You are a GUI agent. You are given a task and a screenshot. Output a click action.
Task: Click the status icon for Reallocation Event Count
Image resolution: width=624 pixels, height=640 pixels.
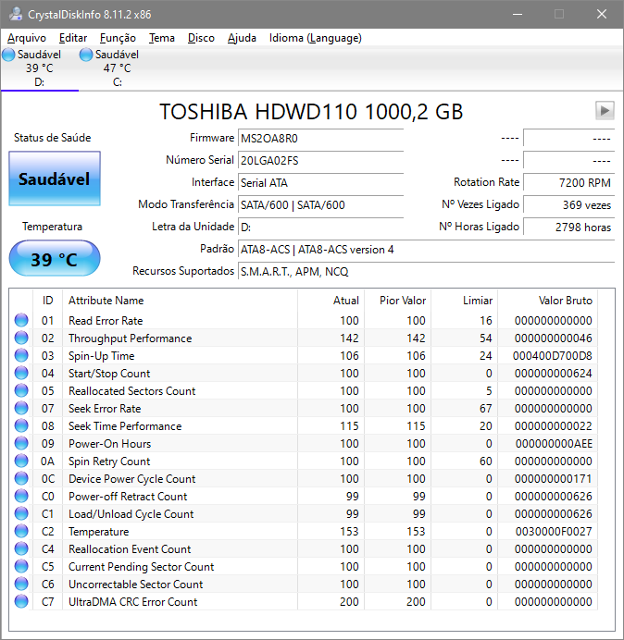(x=21, y=548)
